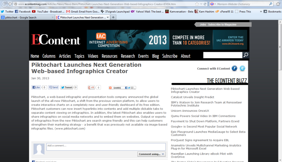Open the Gmail bookmark
The height and width of the screenshot is (162, 282).
pyautogui.click(x=83, y=12)
